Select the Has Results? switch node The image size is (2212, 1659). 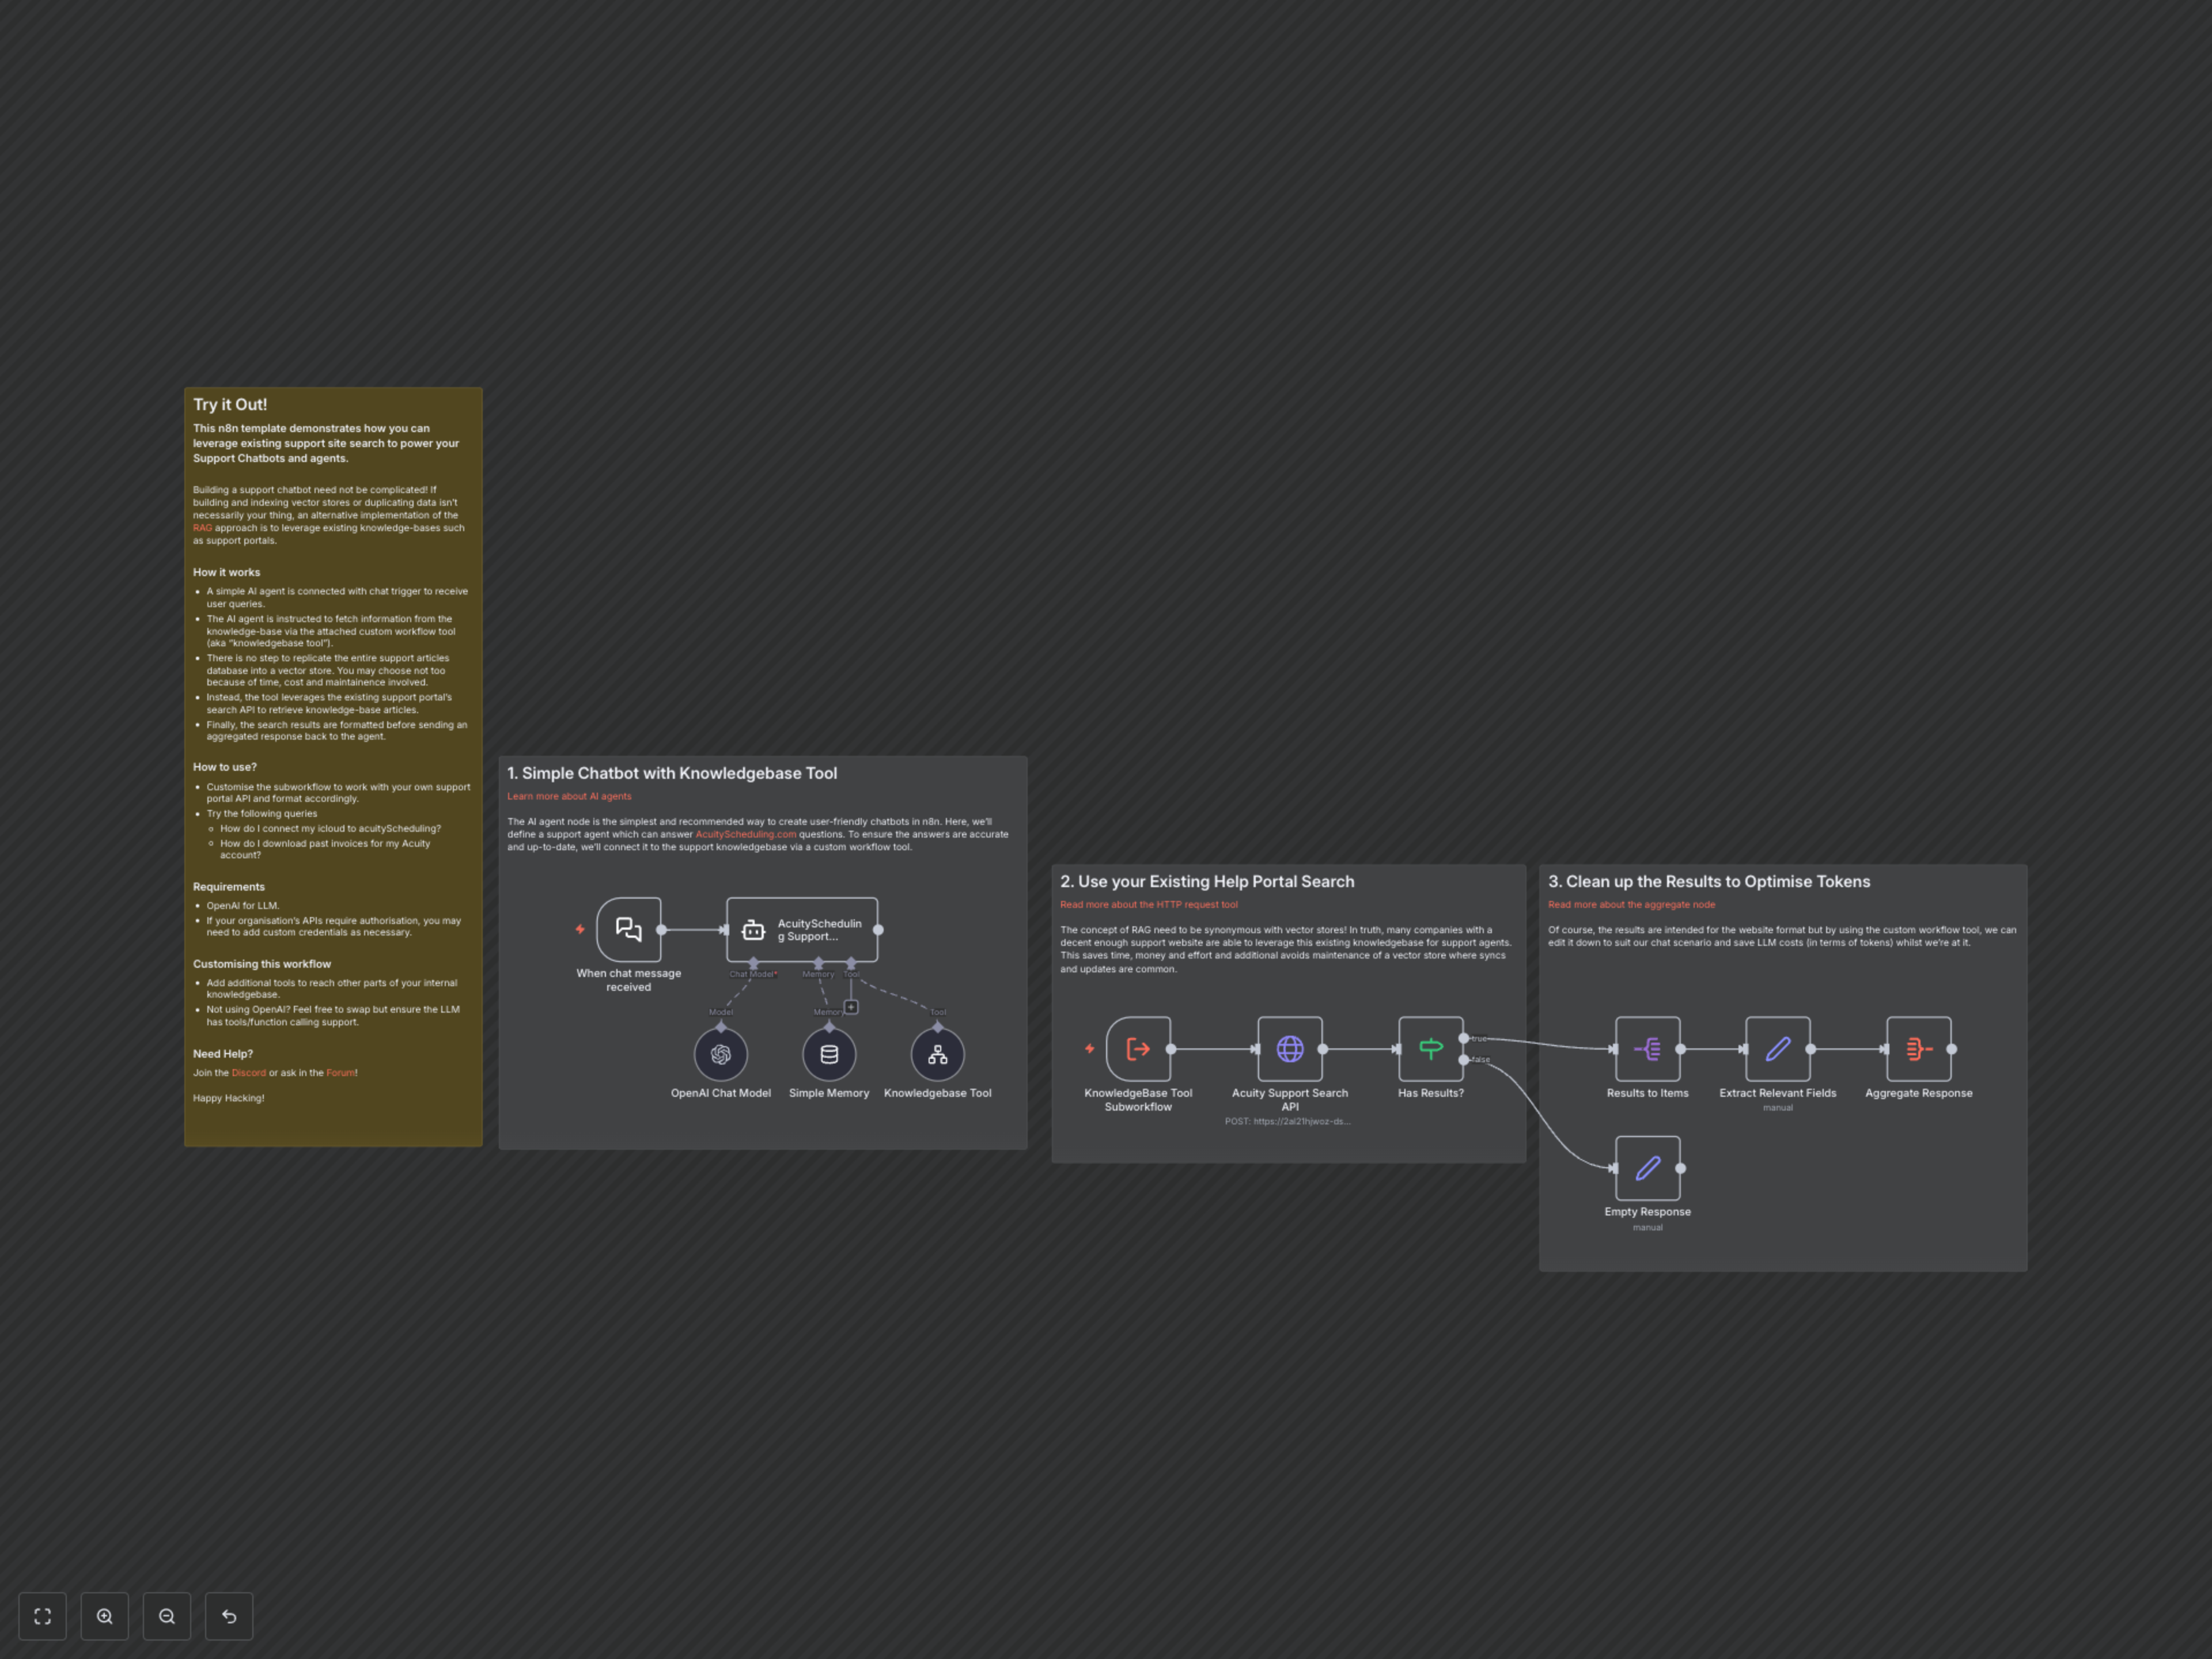pyautogui.click(x=1430, y=1050)
